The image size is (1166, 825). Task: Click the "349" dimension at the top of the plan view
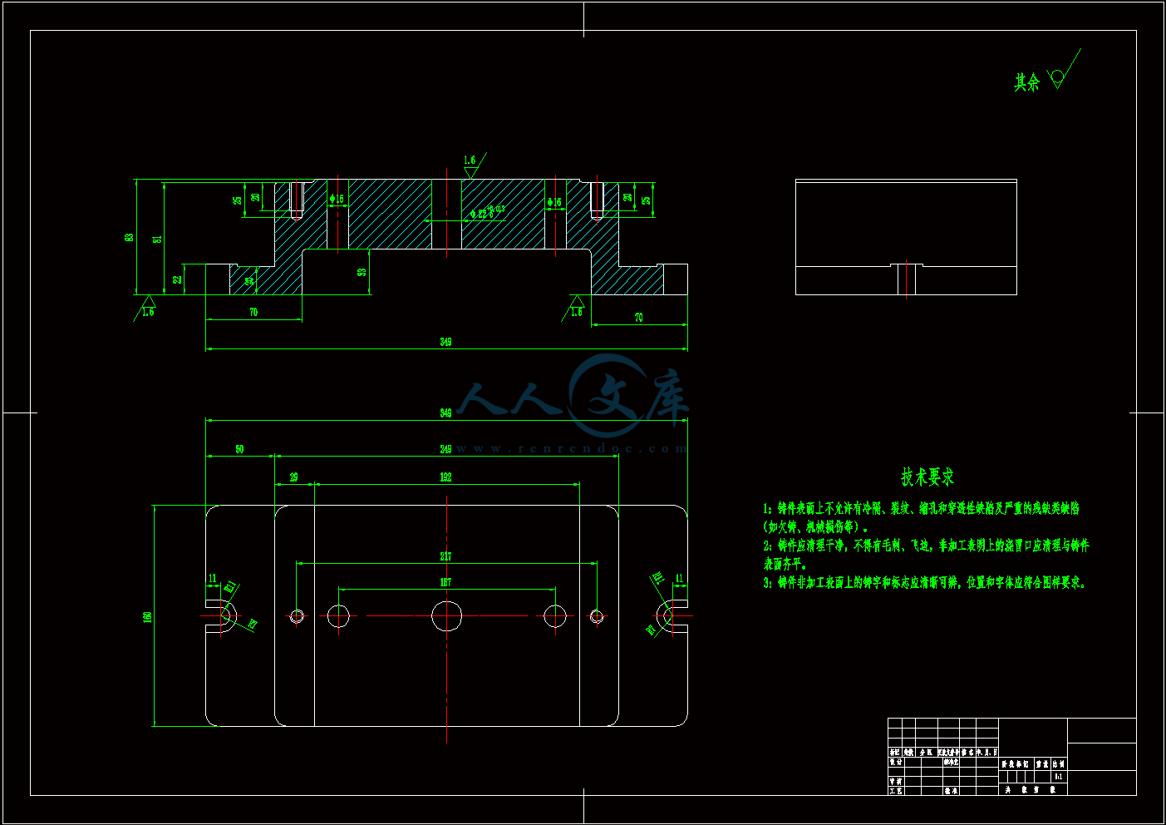445,413
